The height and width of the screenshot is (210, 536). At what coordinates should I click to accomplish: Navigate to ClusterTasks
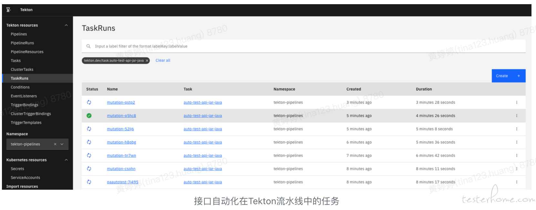[x=22, y=70]
